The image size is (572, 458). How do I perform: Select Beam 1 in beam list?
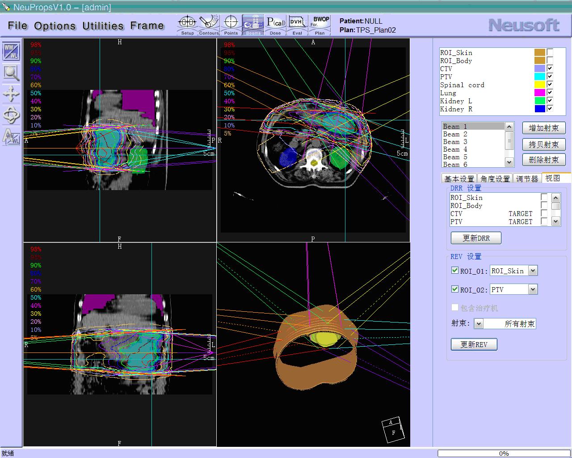[x=473, y=127]
